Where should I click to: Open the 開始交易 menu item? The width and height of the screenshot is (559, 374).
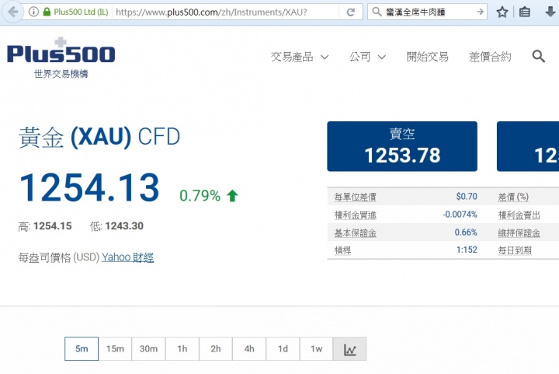click(x=427, y=57)
